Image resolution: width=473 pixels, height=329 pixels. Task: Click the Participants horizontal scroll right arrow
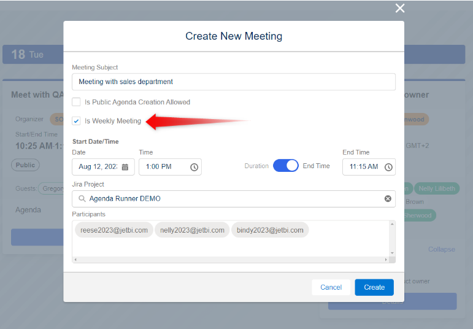[386, 260]
